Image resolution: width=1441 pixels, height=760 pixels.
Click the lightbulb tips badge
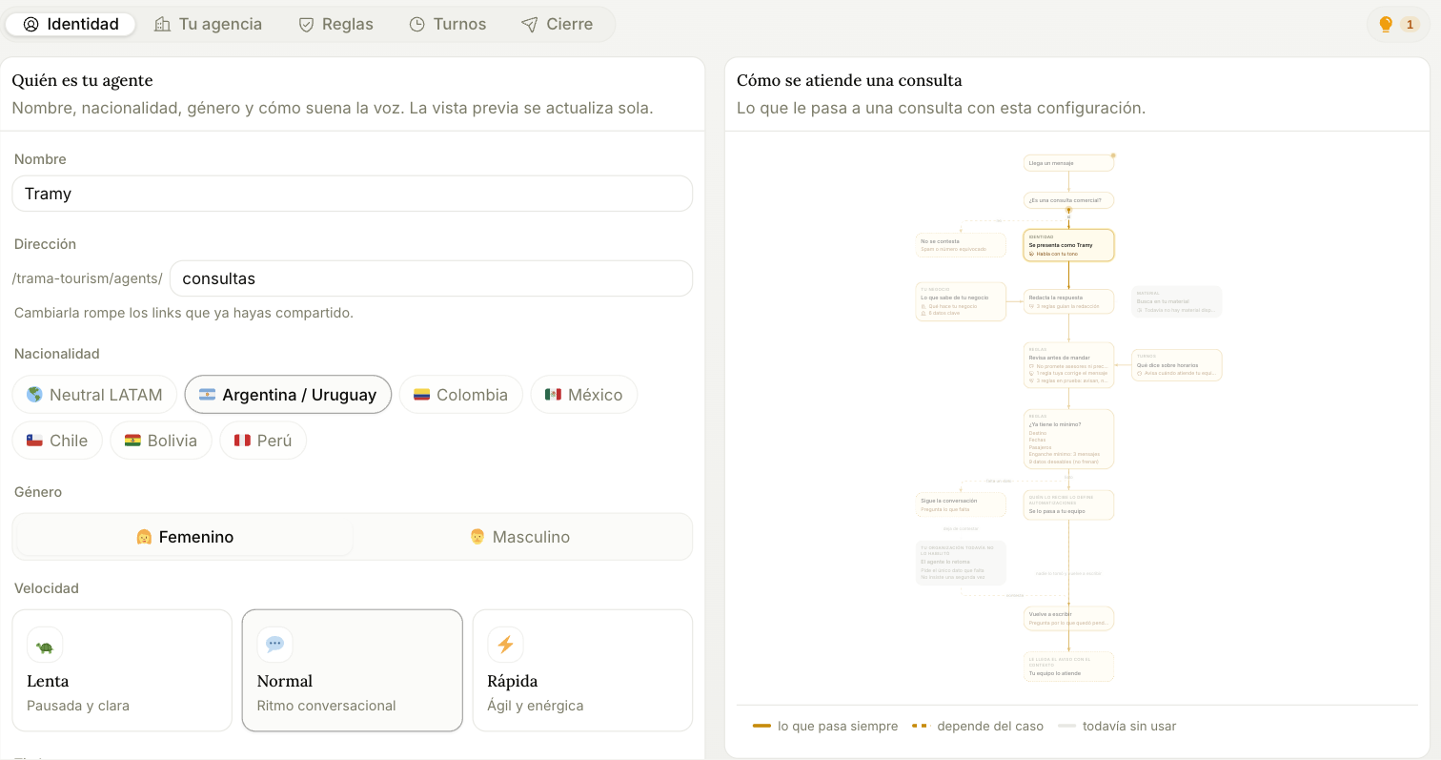point(1398,24)
